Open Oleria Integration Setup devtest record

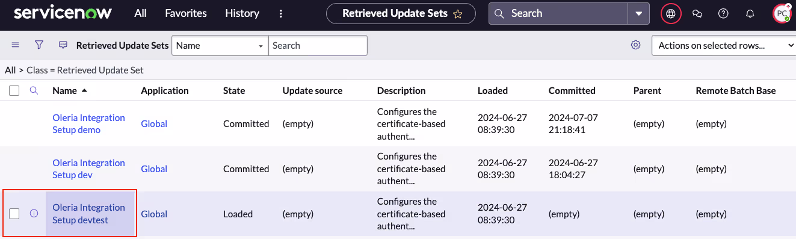click(x=88, y=214)
